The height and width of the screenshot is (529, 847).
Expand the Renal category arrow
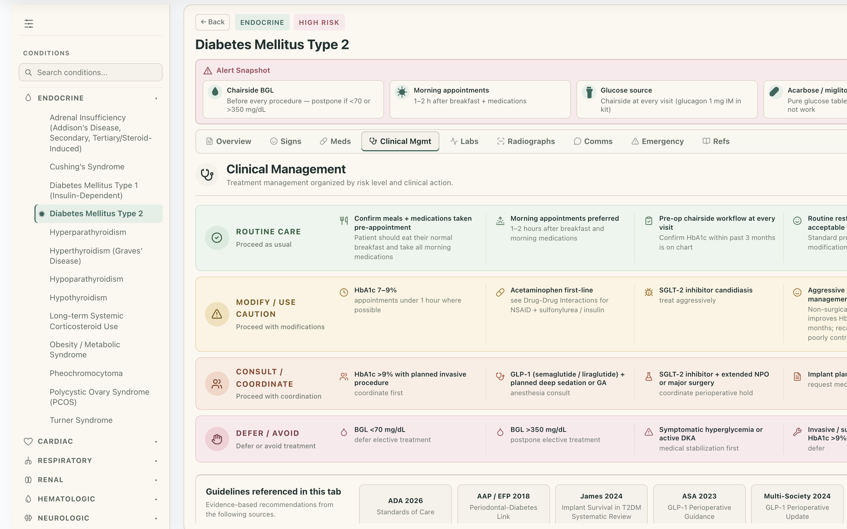click(156, 480)
